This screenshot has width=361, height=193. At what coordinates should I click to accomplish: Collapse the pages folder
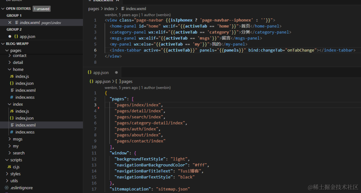(7, 51)
